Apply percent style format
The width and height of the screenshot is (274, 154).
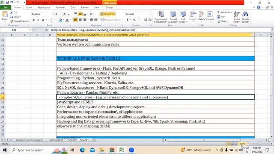pos(134,20)
